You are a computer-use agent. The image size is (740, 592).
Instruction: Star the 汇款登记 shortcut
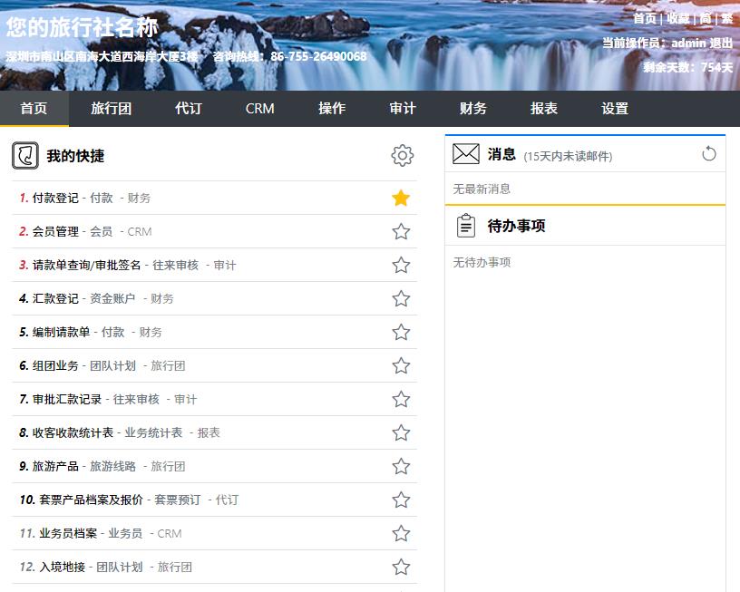pos(401,298)
